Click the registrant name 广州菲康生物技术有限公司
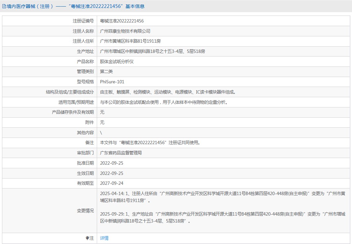The height and width of the screenshot is (244, 352). pyautogui.click(x=125, y=31)
